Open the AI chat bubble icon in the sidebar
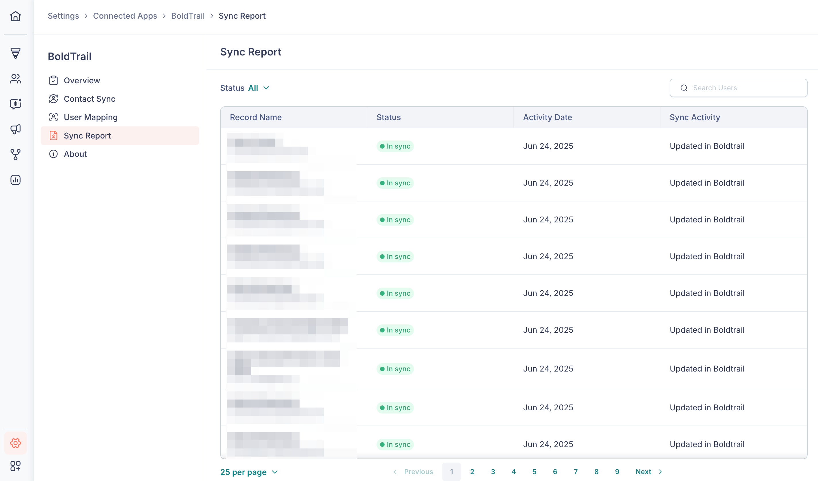 tap(15, 104)
